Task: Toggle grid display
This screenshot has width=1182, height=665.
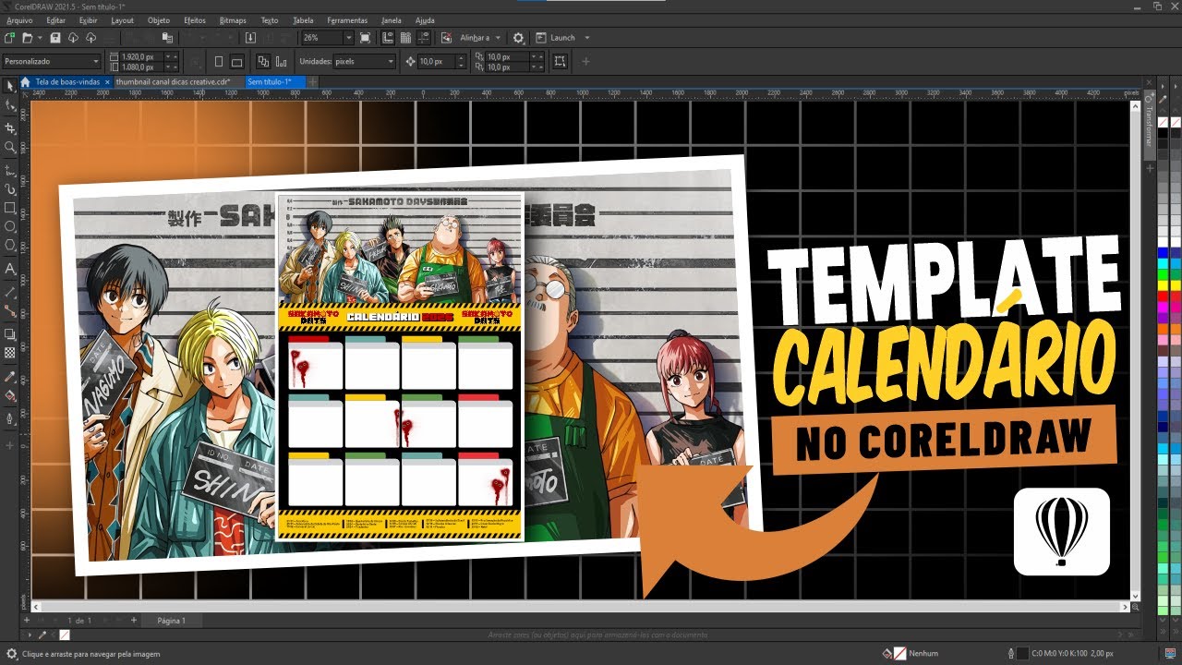Action: (405, 38)
